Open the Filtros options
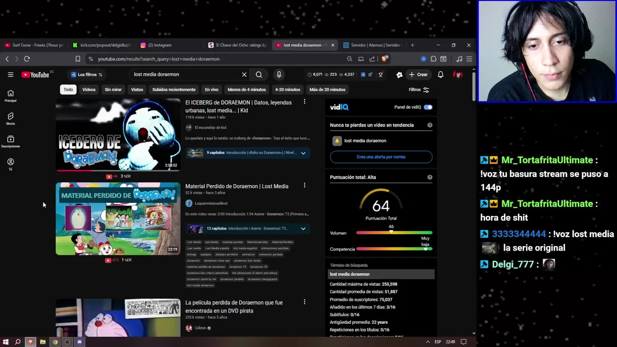The width and height of the screenshot is (617, 347). click(x=418, y=90)
